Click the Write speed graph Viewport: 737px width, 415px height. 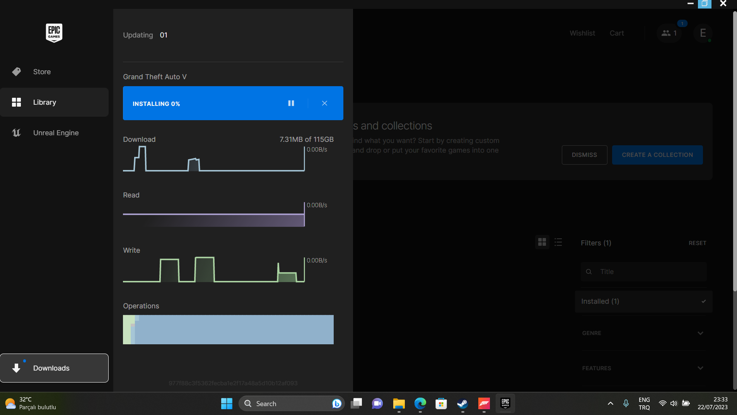(214, 269)
